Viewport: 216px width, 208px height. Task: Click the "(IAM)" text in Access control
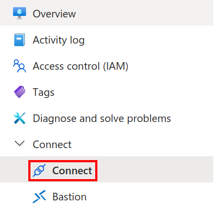click(116, 66)
